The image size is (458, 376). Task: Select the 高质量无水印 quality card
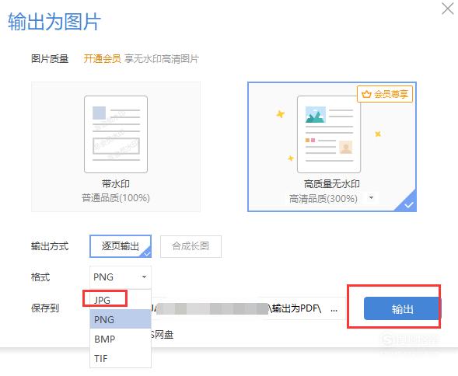tap(332, 147)
